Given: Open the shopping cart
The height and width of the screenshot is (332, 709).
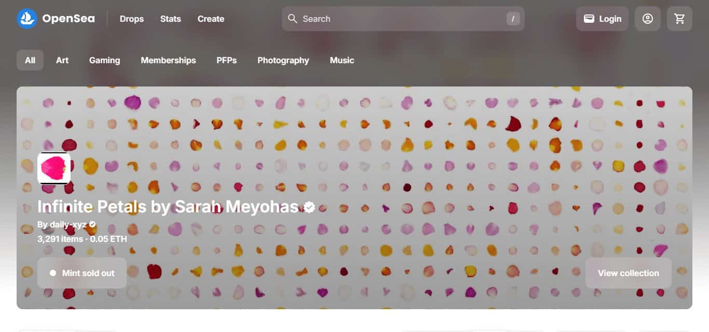Looking at the screenshot, I should coord(679,19).
